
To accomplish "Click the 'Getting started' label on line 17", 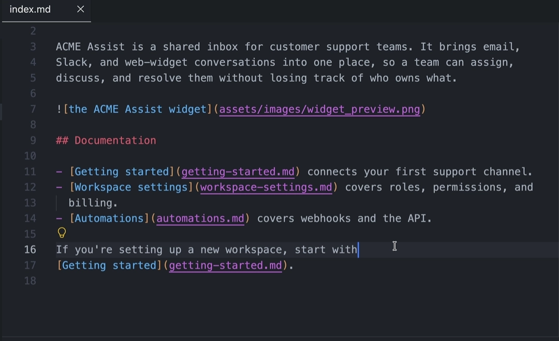I will pos(109,266).
